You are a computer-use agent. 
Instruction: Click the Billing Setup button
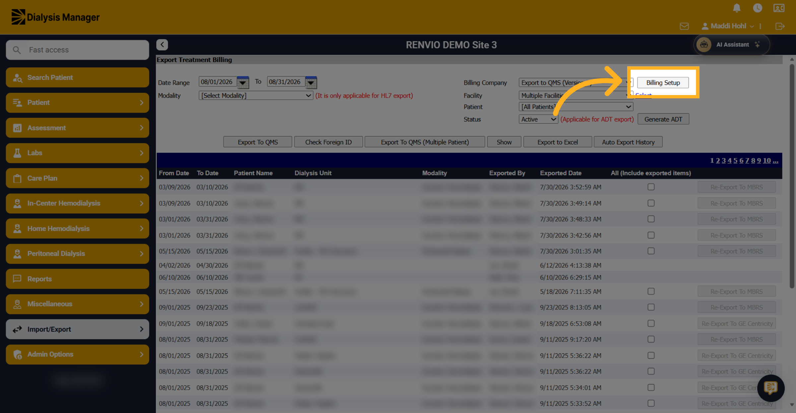coord(663,83)
